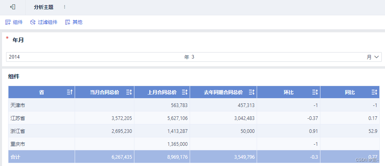Click the value 2,695,230 in 浙江省 row
The width and height of the screenshot is (385, 166).
tap(121, 131)
